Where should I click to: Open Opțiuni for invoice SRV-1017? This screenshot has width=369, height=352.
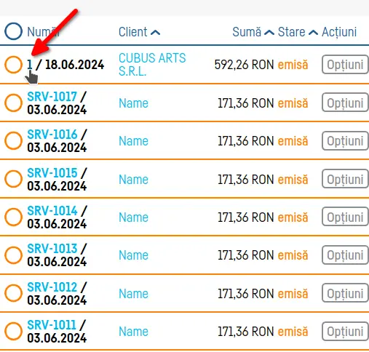pyautogui.click(x=345, y=103)
